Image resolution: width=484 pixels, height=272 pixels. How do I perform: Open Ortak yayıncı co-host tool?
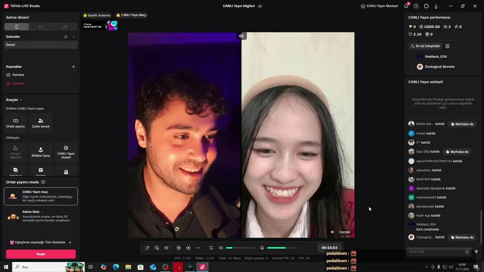pos(16,123)
